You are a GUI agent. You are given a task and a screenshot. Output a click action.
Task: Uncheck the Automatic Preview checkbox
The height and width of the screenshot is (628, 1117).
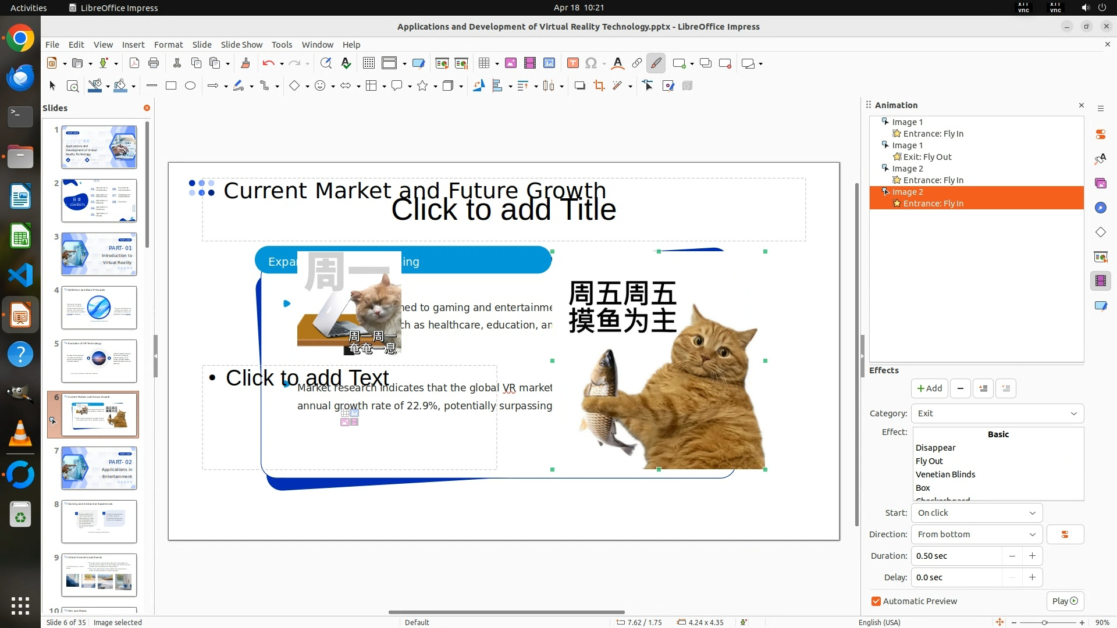coord(876,601)
